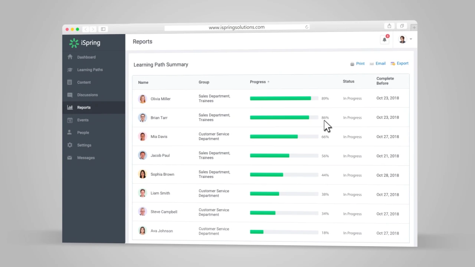Click Brian Tarr's avatar
This screenshot has width=475, height=267.
click(x=142, y=118)
